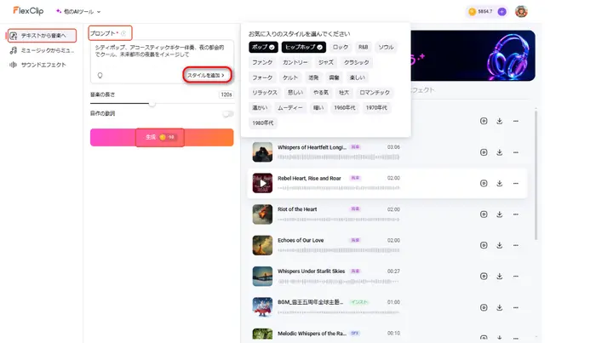596x343 pixels.
Task: Select the カントリー style chip
Action: click(295, 62)
